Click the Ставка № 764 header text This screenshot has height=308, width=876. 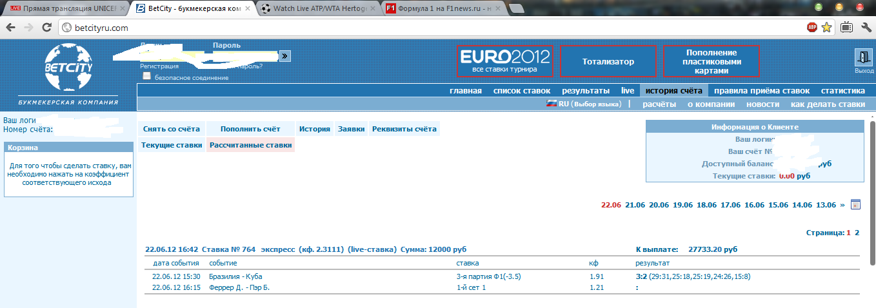pos(228,249)
